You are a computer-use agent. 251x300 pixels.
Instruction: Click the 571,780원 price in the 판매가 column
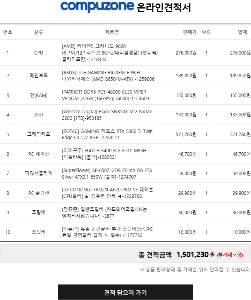point(186,135)
